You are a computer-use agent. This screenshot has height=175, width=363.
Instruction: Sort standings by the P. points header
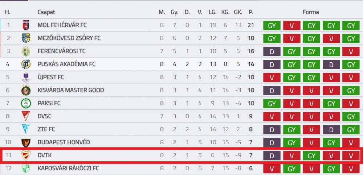pyautogui.click(x=251, y=12)
